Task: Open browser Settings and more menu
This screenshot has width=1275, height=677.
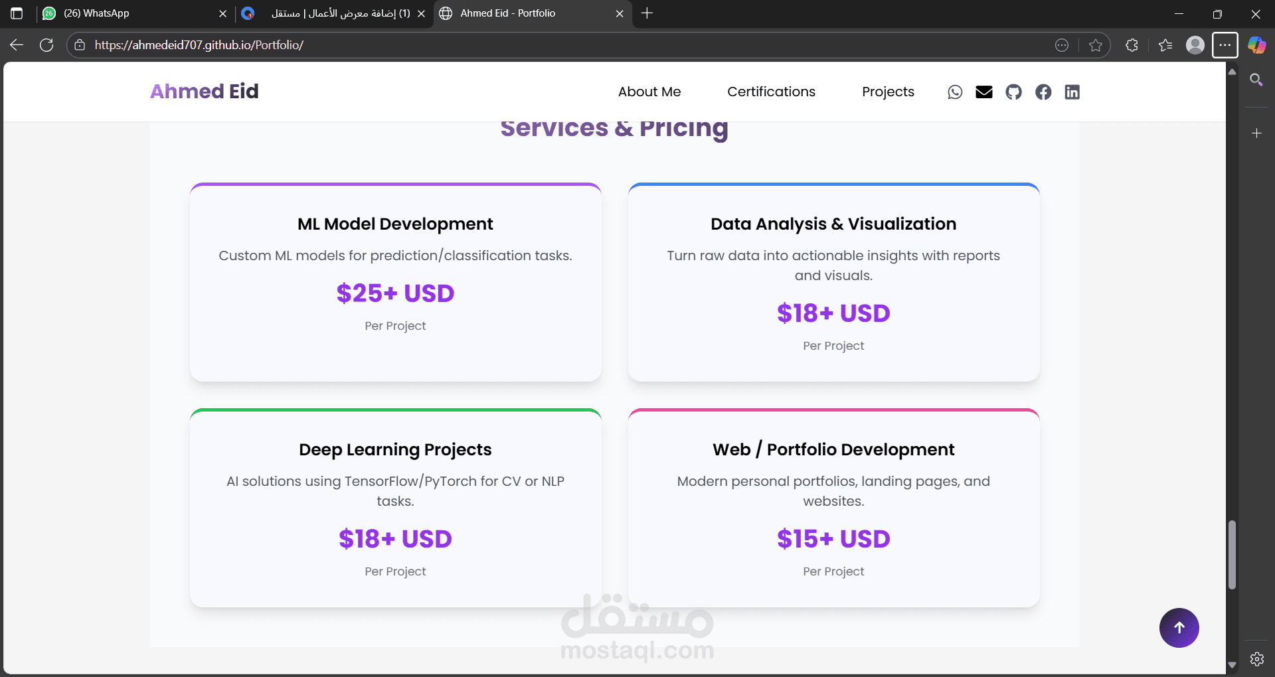Action: (x=1225, y=45)
